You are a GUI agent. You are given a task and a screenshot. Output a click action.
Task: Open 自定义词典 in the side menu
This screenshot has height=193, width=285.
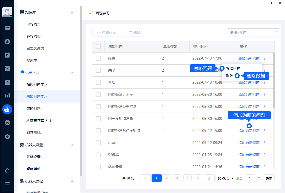(35, 48)
